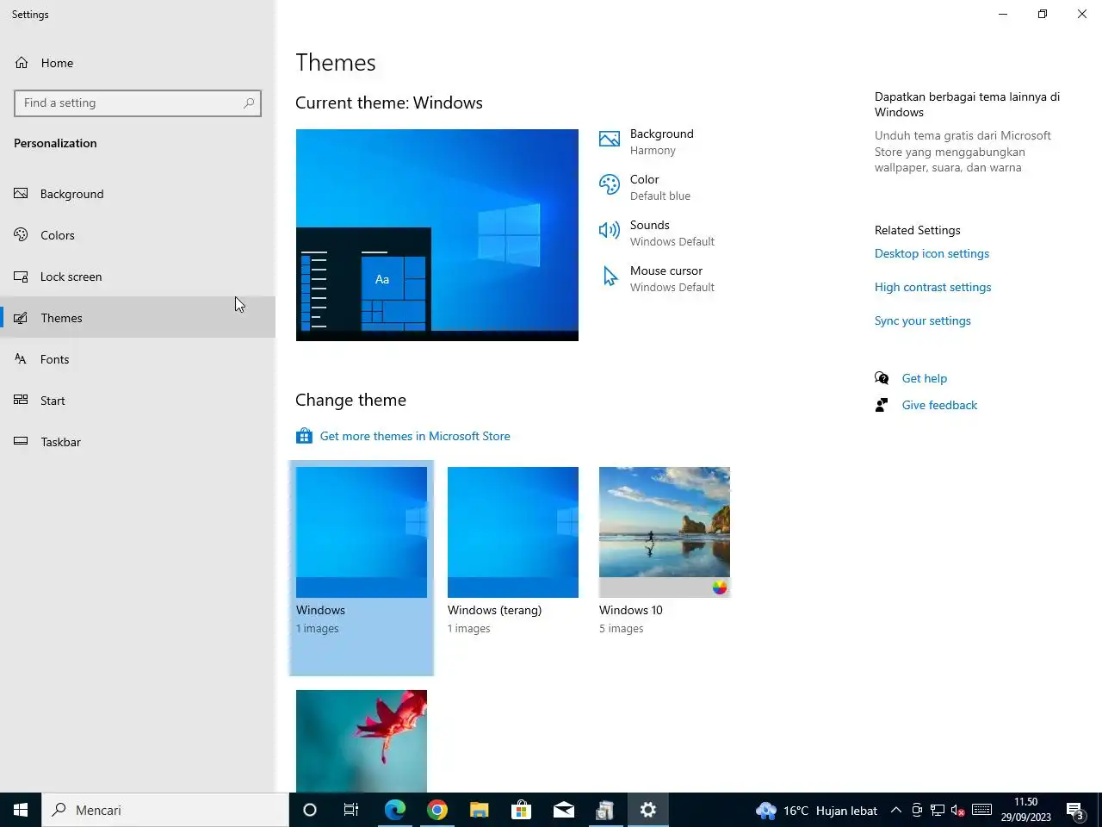Click the app between Mail and Settings on taskbar
The height and width of the screenshot is (827, 1102).
coord(605,810)
